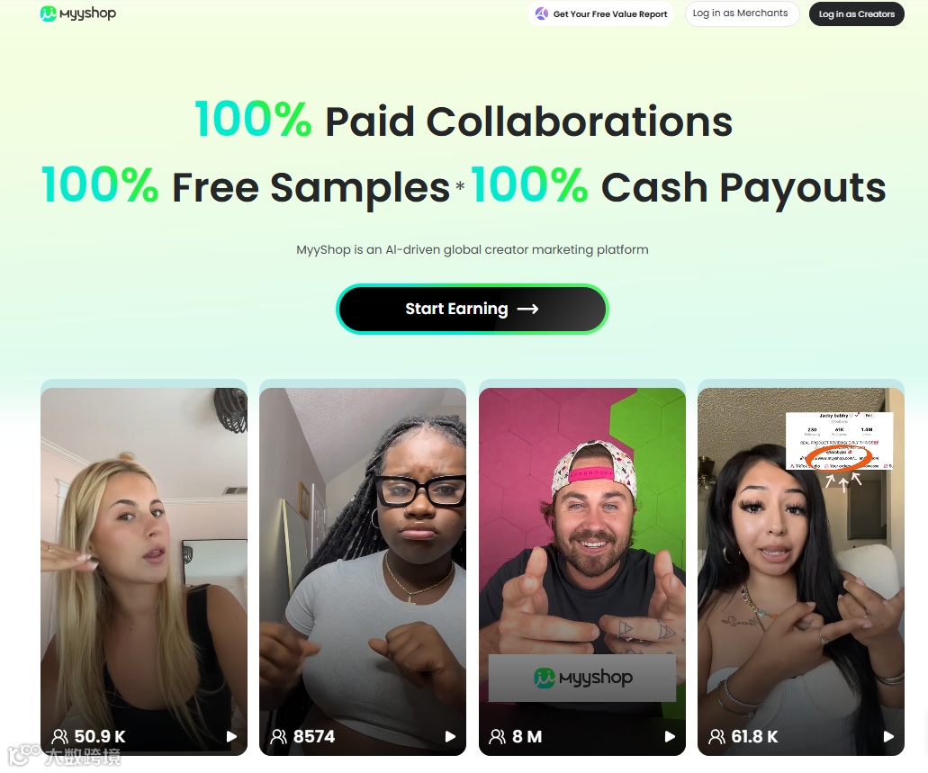Click the Start Earning button
Image resolution: width=928 pixels, height=773 pixels.
pyautogui.click(x=473, y=309)
